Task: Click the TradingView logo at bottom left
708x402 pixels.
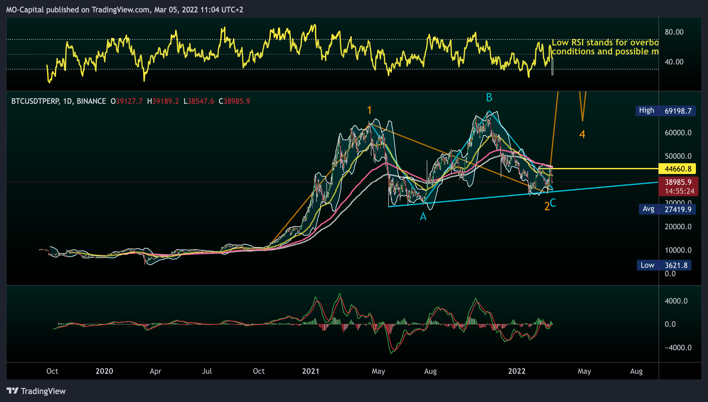Action: click(x=36, y=391)
